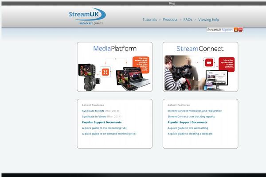
Task: Click Latest Features heading in StreamConnect box
Action: point(179,105)
